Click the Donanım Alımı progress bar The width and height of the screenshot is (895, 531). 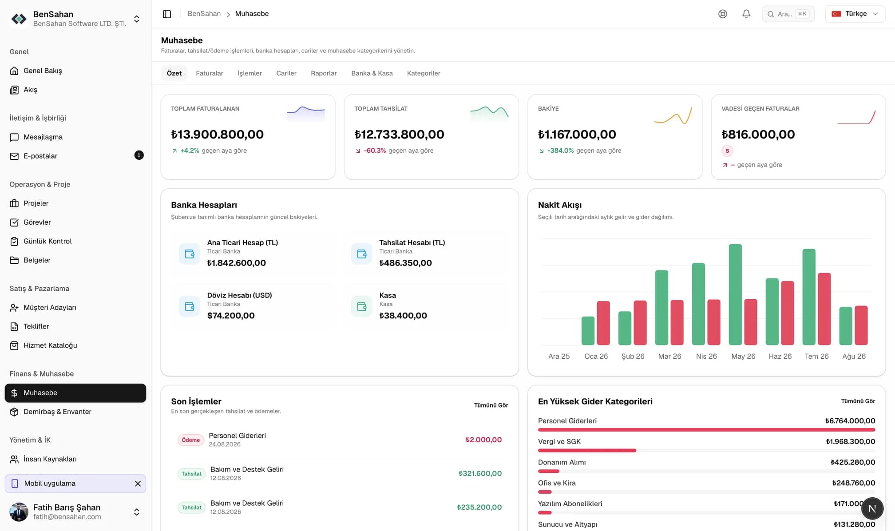706,472
